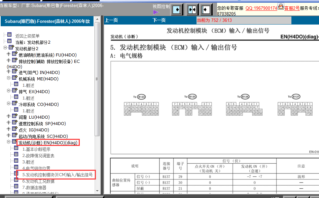Screen dimensions: 319x198
Task: Expand the 排放控制 EC node
Action: pyautogui.click(x=8, y=60)
